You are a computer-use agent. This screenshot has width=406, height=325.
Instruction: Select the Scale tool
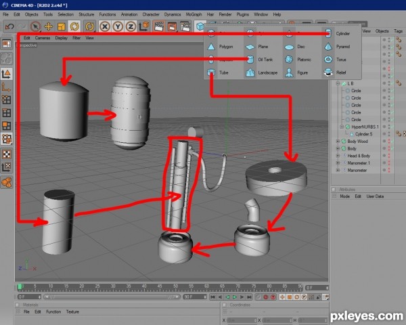click(62, 26)
